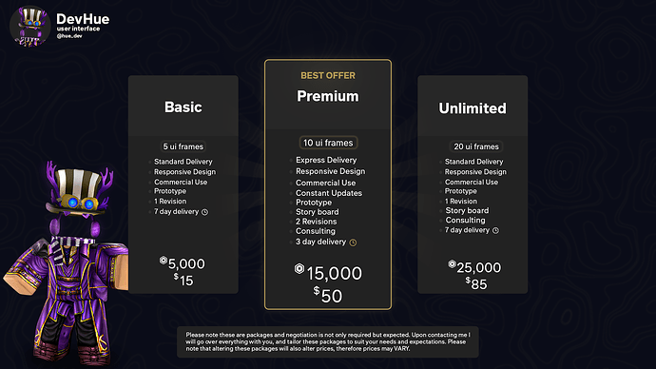This screenshot has height=369, width=656.
Task: Click the $50 Premium price
Action: (x=328, y=296)
